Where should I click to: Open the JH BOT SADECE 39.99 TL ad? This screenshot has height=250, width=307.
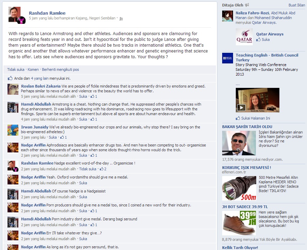pyautogui.click(x=245, y=207)
